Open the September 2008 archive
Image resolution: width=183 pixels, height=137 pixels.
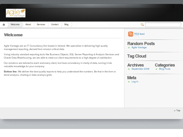click(140, 69)
